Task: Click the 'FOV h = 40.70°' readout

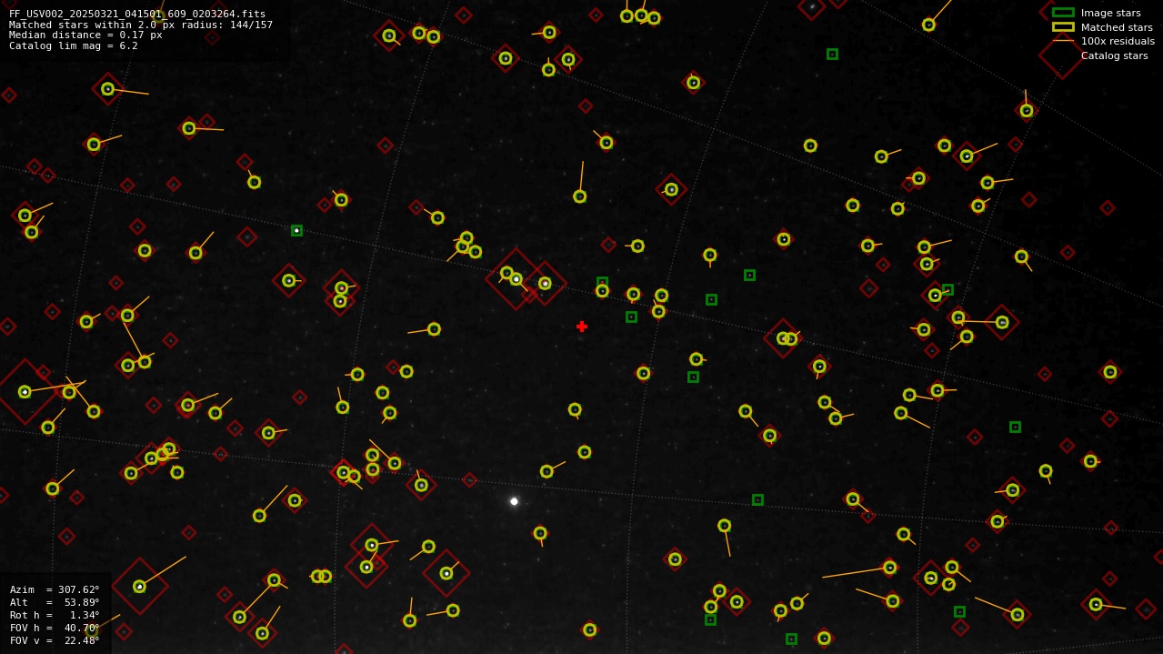Action: 55,628
